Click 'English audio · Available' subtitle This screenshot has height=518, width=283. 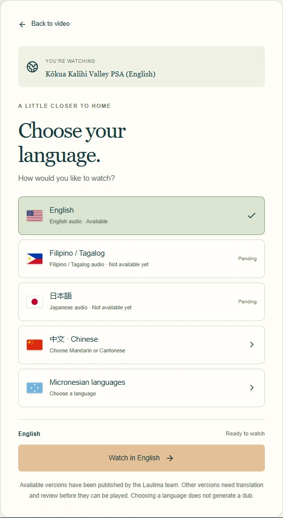78,221
